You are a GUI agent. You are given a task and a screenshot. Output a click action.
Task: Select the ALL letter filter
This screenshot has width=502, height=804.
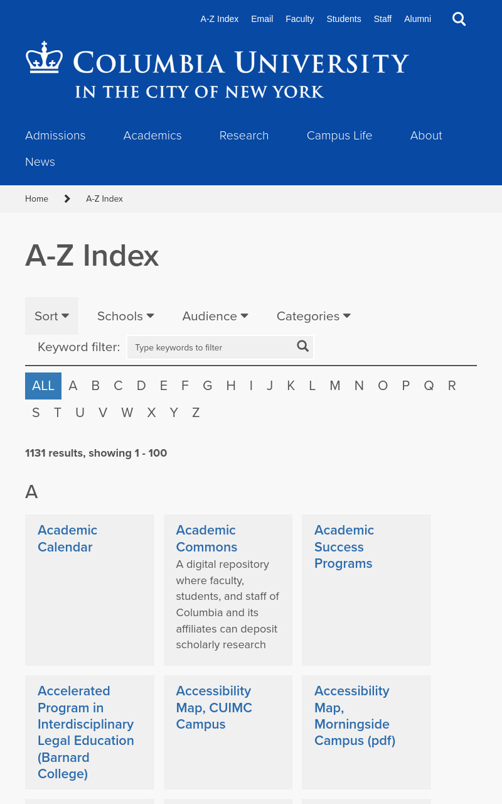(x=43, y=386)
